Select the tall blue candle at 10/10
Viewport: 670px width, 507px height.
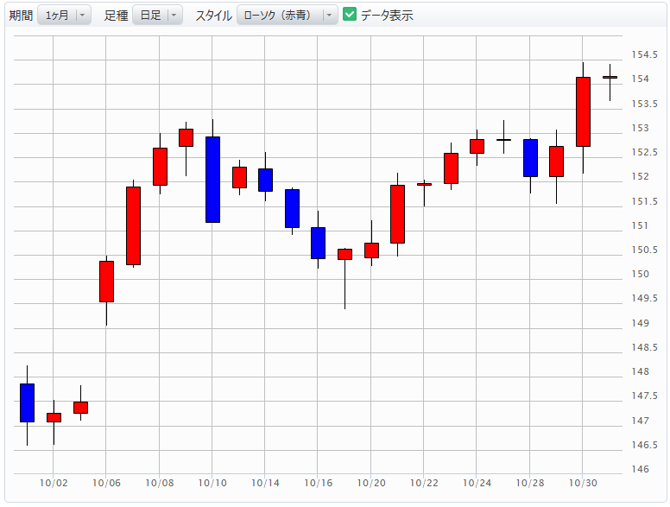click(212, 180)
